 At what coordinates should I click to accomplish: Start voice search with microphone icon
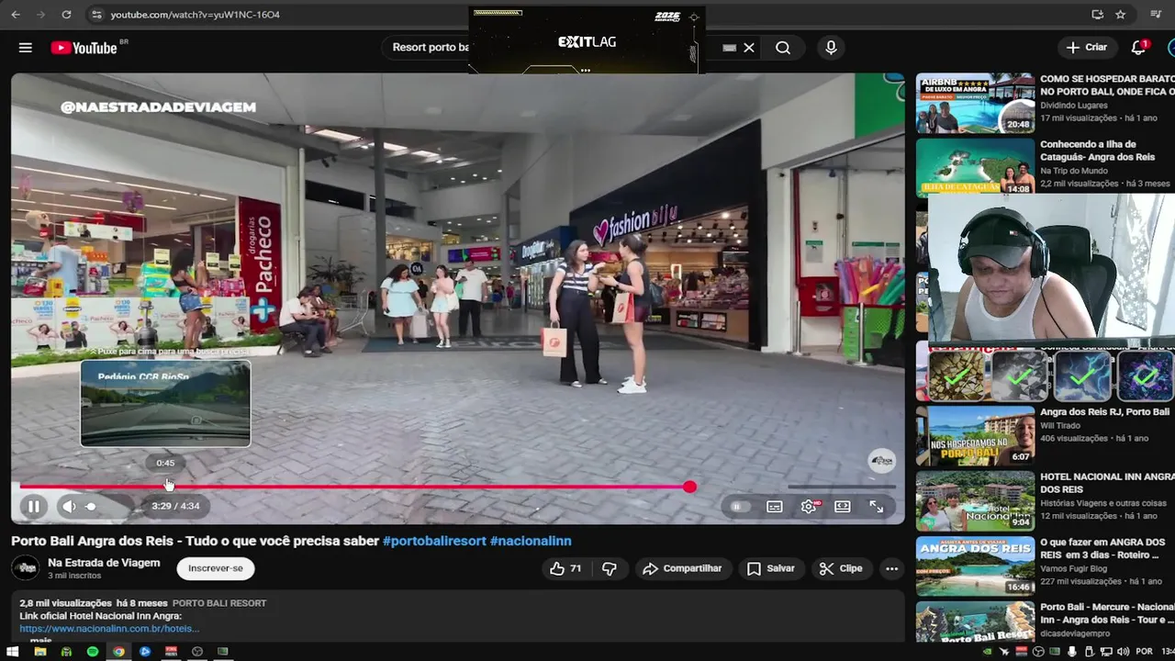click(x=831, y=48)
